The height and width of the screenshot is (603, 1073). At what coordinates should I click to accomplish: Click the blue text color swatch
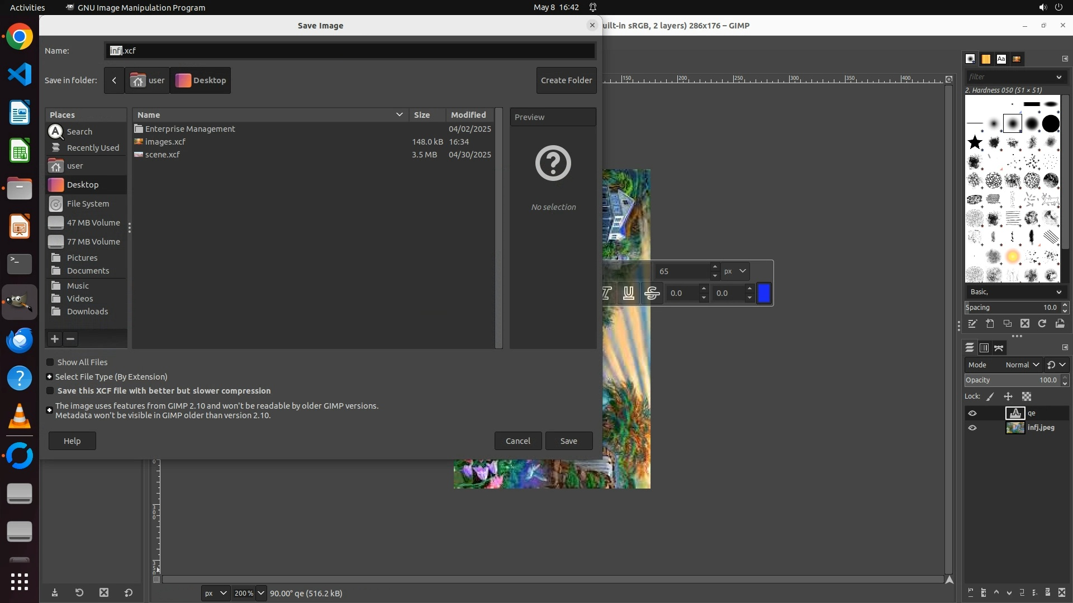tap(764, 293)
